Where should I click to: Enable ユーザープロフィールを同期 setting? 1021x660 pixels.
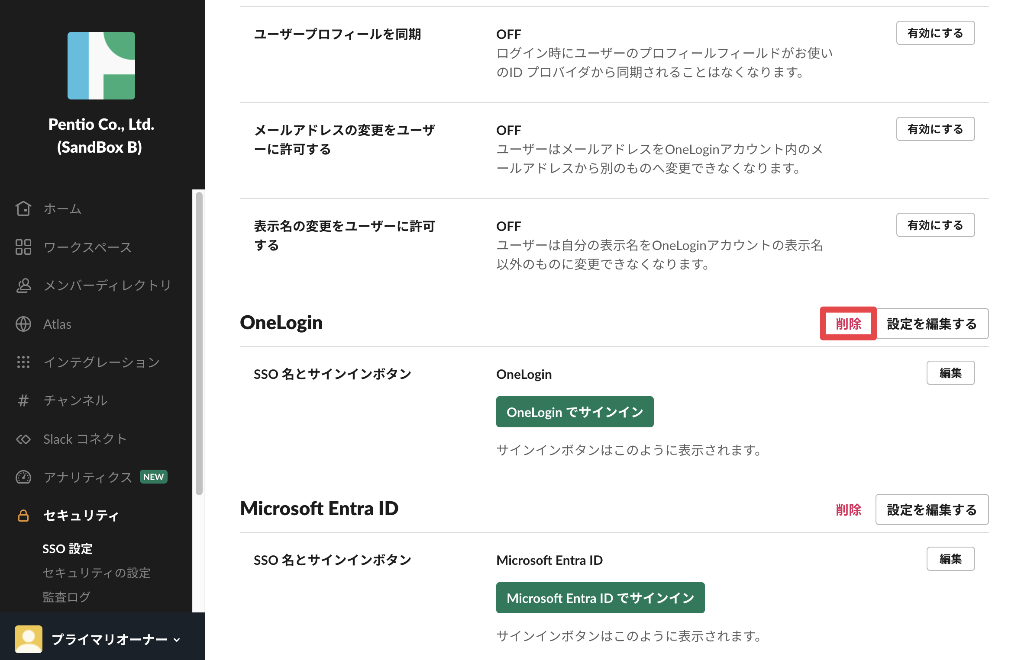tap(935, 33)
